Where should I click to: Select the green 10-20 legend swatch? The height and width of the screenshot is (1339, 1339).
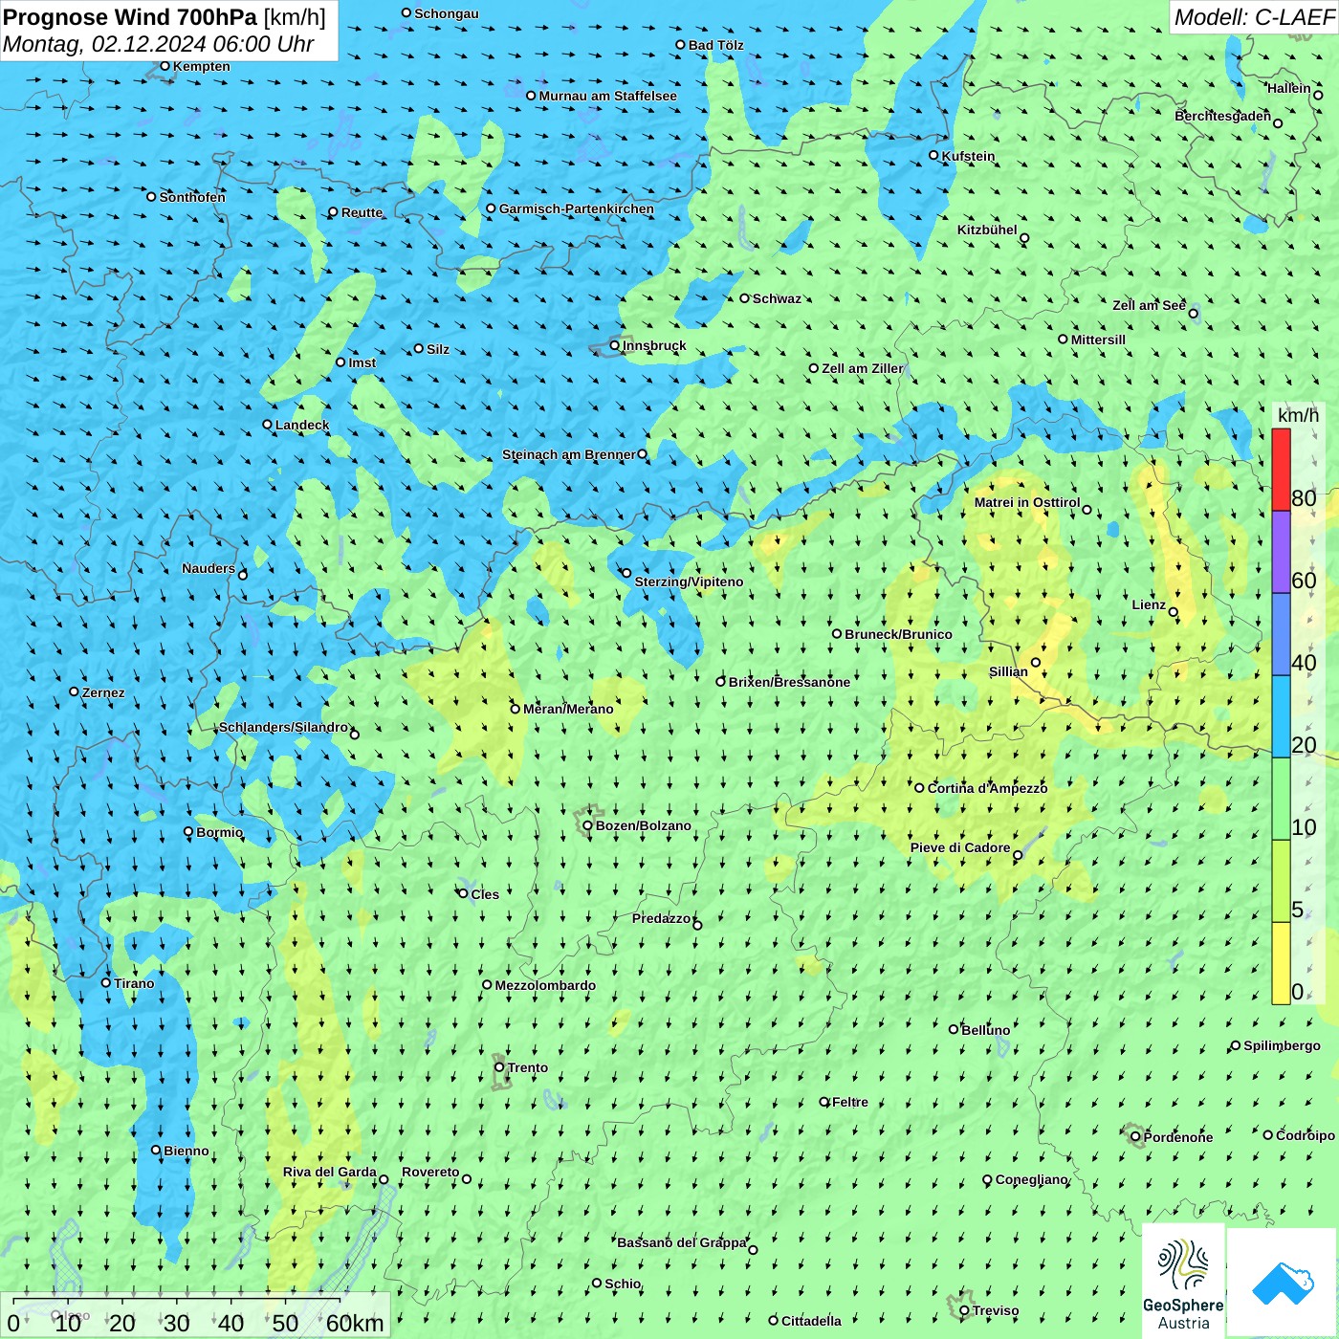click(1282, 799)
